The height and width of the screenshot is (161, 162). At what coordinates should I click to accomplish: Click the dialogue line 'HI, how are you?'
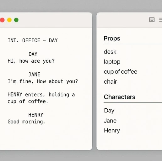(31, 61)
